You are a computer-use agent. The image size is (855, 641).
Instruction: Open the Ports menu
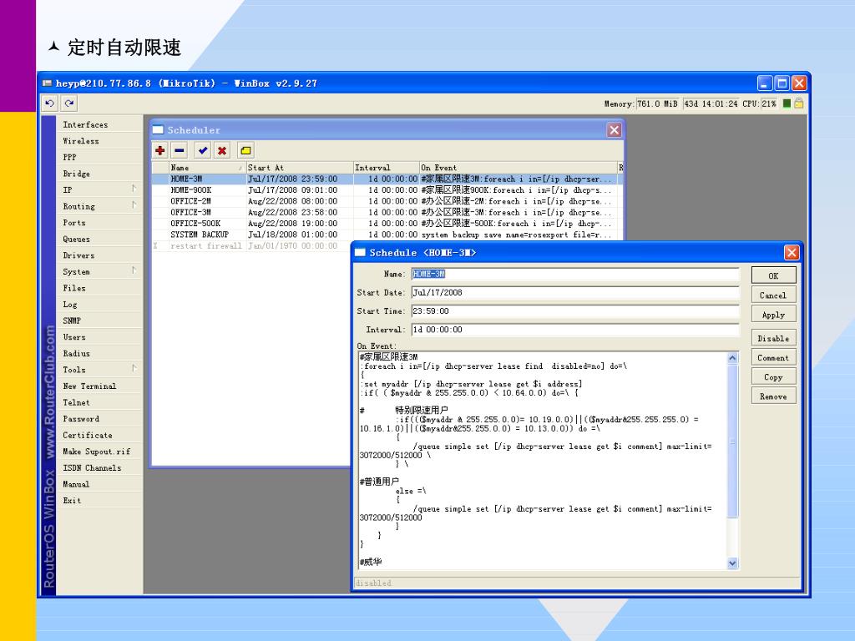point(99,223)
